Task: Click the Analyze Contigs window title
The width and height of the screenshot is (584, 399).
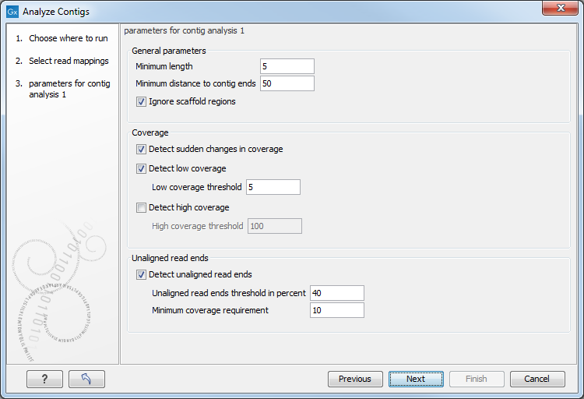Action: pos(56,12)
